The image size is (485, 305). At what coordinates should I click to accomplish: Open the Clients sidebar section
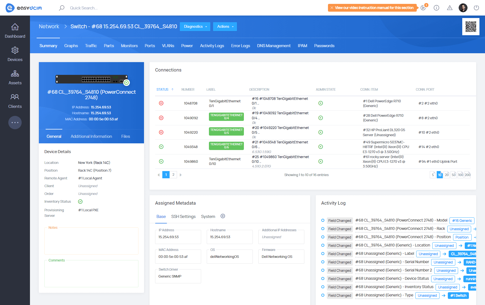pyautogui.click(x=15, y=101)
